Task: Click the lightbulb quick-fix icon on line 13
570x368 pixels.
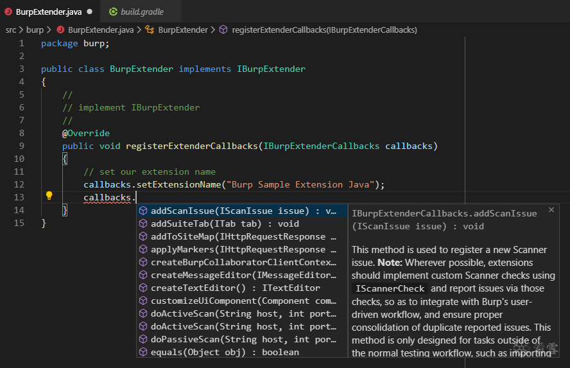Action: pyautogui.click(x=49, y=196)
